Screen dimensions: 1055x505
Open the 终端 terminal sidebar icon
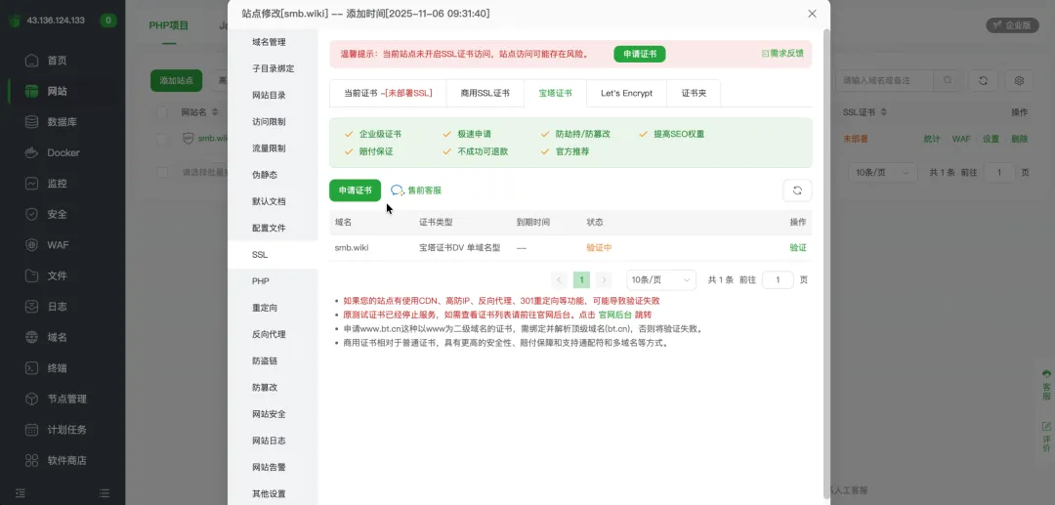31,368
